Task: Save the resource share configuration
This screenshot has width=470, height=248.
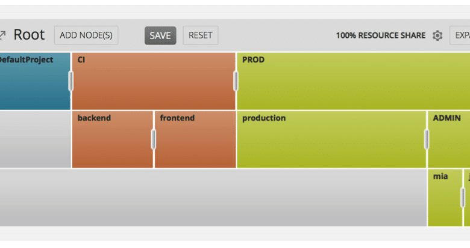Action: point(160,35)
